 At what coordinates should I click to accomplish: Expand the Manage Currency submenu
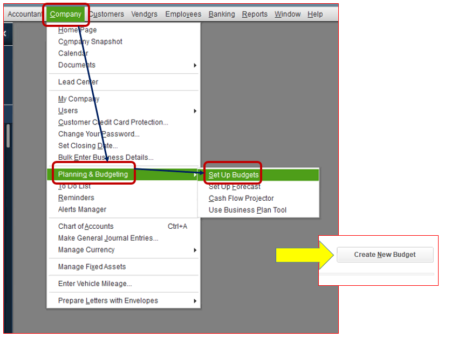point(124,250)
